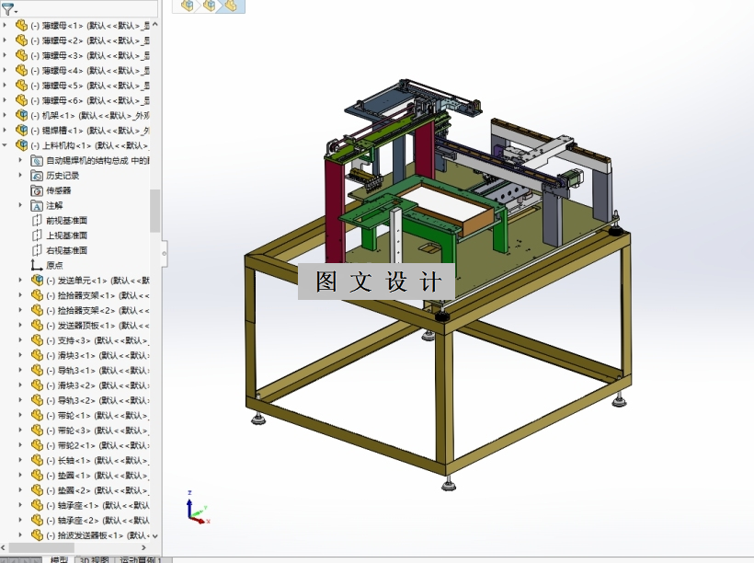Open the filter options dropdown arrow
Screen dimensions: 754x563
(16, 11)
